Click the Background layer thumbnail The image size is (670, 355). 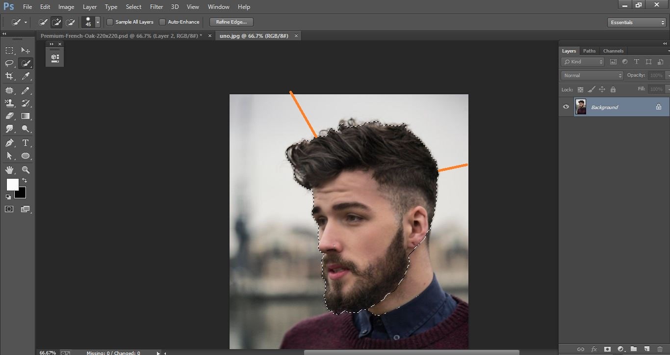581,107
